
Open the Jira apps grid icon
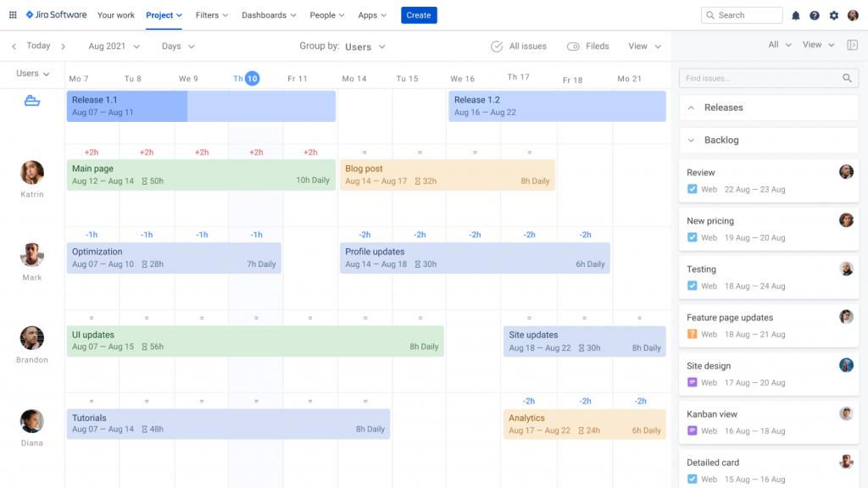click(13, 14)
